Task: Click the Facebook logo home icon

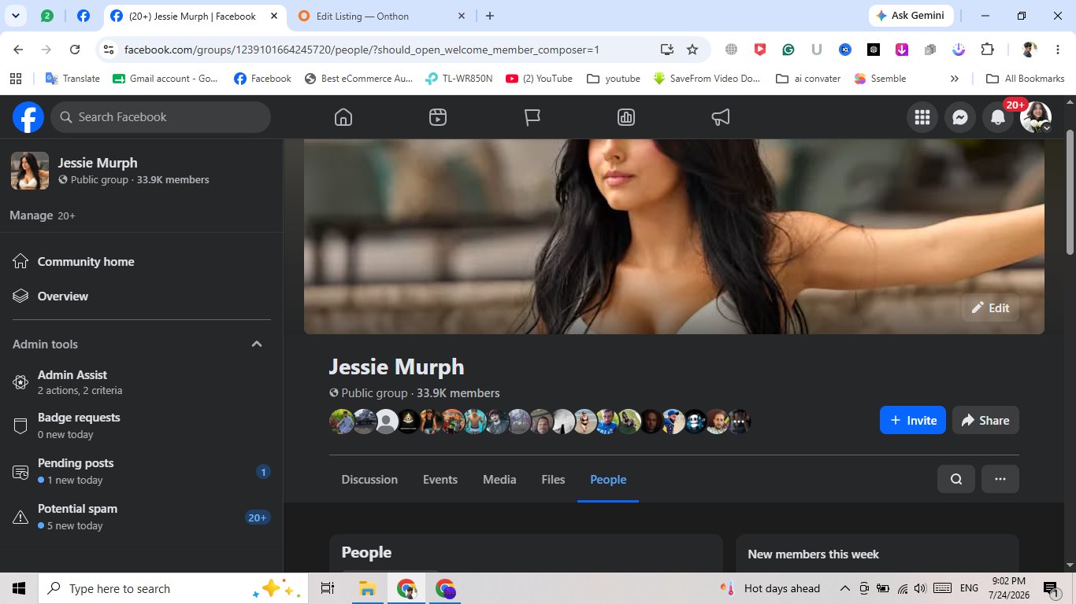Action: (28, 117)
